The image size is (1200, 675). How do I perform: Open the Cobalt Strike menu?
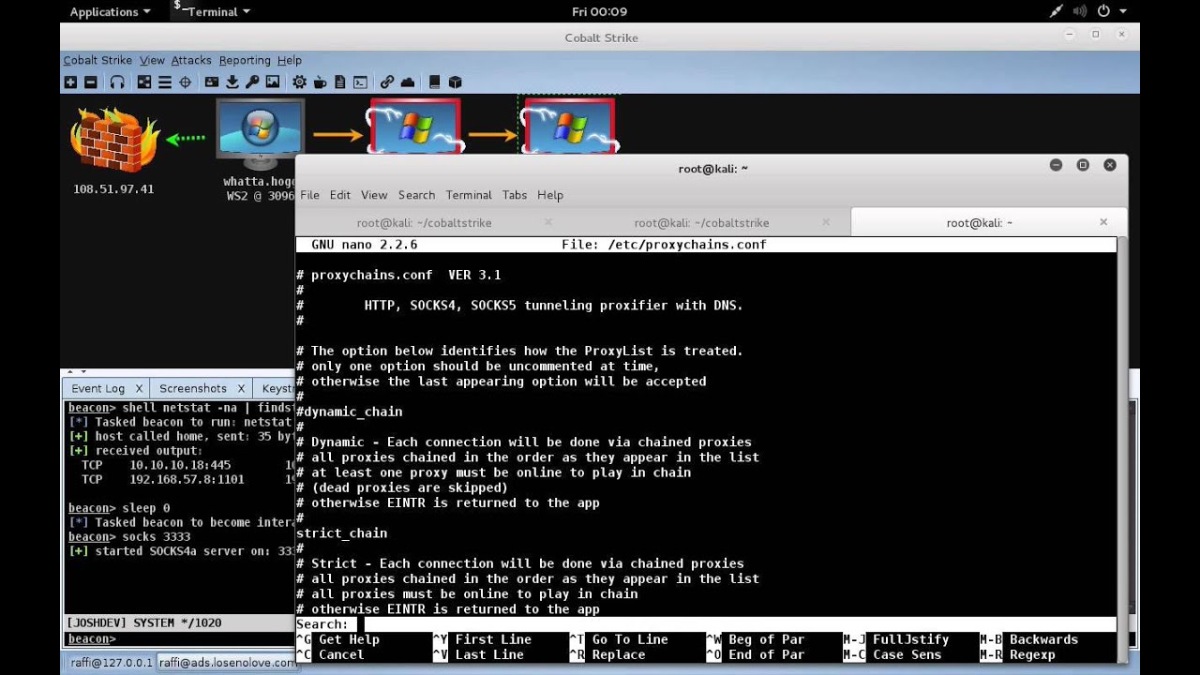[x=97, y=60]
